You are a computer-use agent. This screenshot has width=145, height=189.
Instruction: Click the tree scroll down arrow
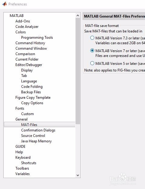78,175
